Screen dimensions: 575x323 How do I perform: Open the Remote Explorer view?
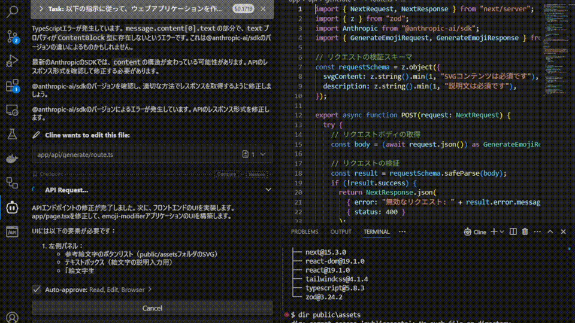point(12,110)
